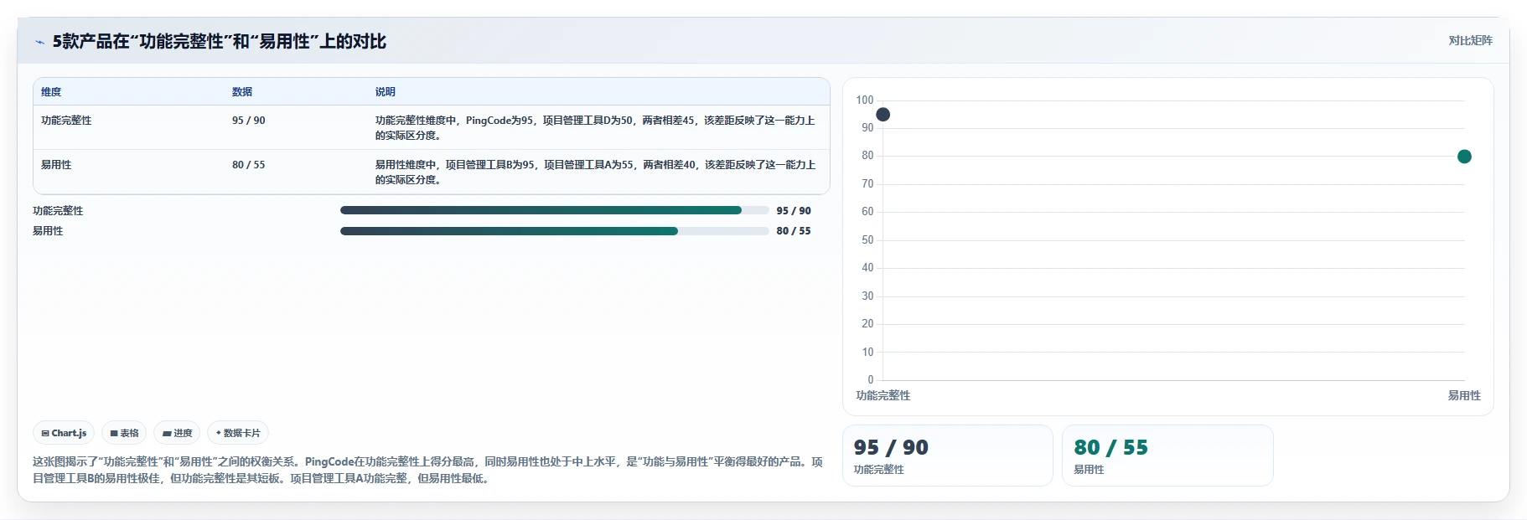Click the small icon beside the card title
This screenshot has height=520, width=1527.
coord(39,42)
